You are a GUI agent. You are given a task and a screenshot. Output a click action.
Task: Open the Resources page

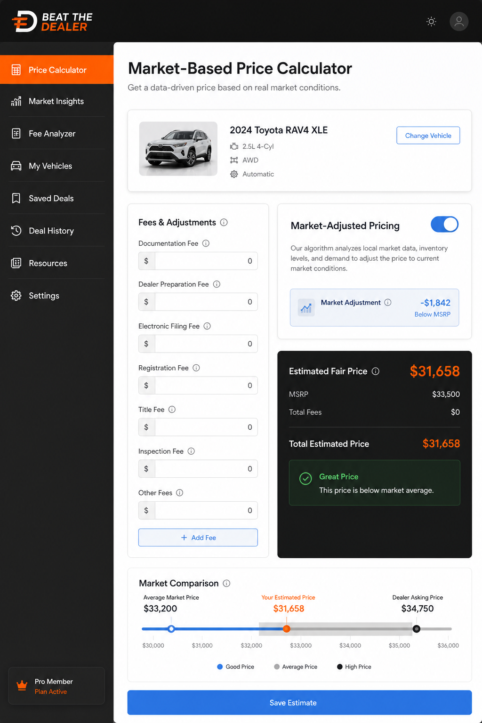56,263
